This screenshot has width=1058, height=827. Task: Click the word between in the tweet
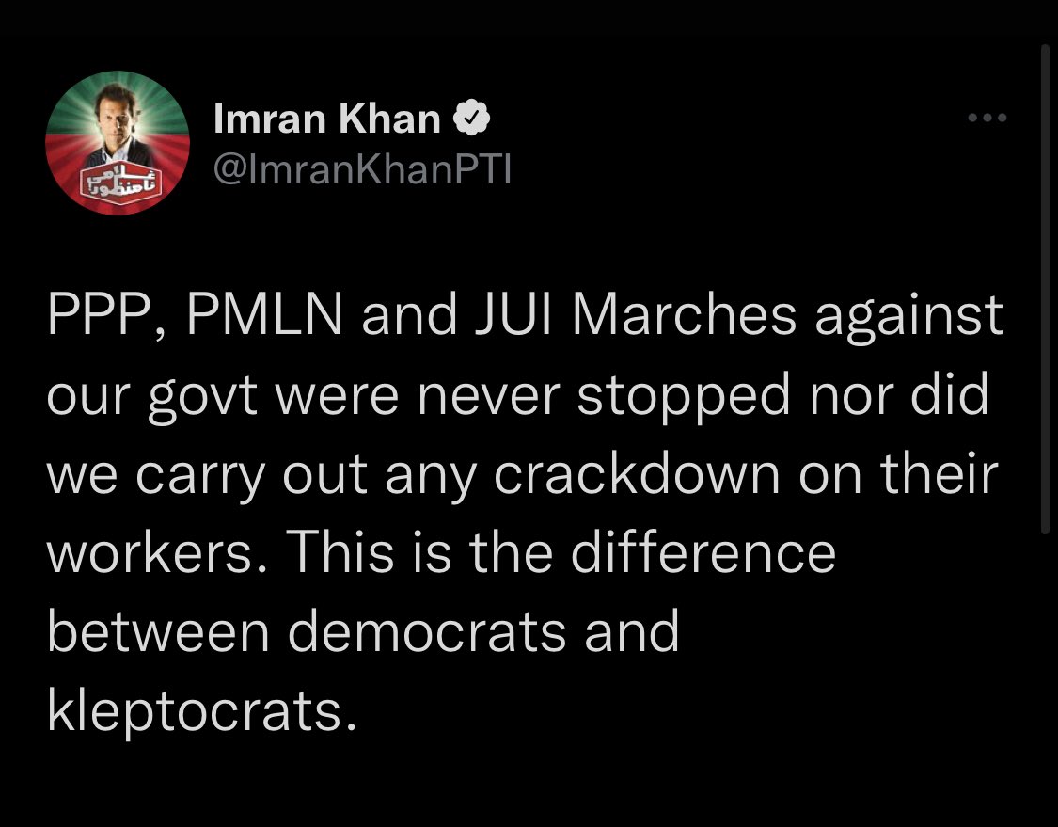coord(159,632)
